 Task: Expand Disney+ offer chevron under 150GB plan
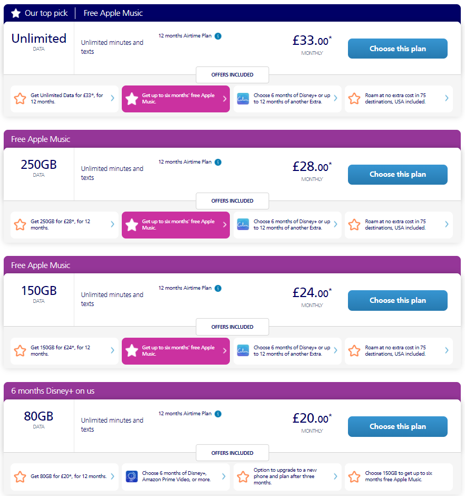coord(335,350)
